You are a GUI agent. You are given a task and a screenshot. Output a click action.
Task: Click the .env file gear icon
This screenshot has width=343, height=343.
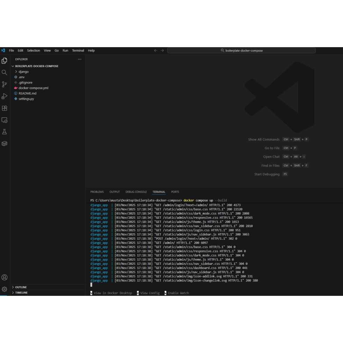click(x=16, y=77)
